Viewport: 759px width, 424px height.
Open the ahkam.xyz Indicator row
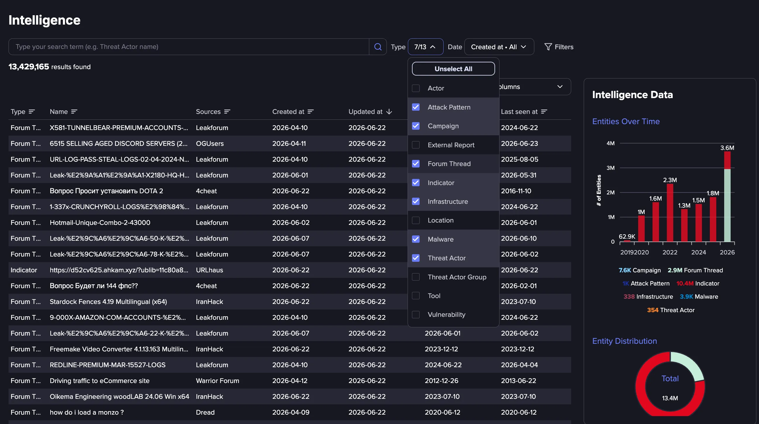pyautogui.click(x=290, y=270)
